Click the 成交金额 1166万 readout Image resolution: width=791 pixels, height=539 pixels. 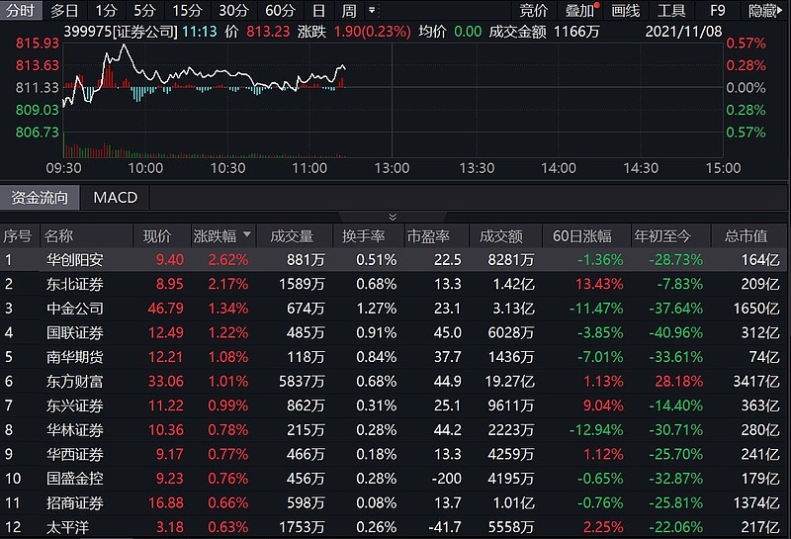click(x=544, y=32)
